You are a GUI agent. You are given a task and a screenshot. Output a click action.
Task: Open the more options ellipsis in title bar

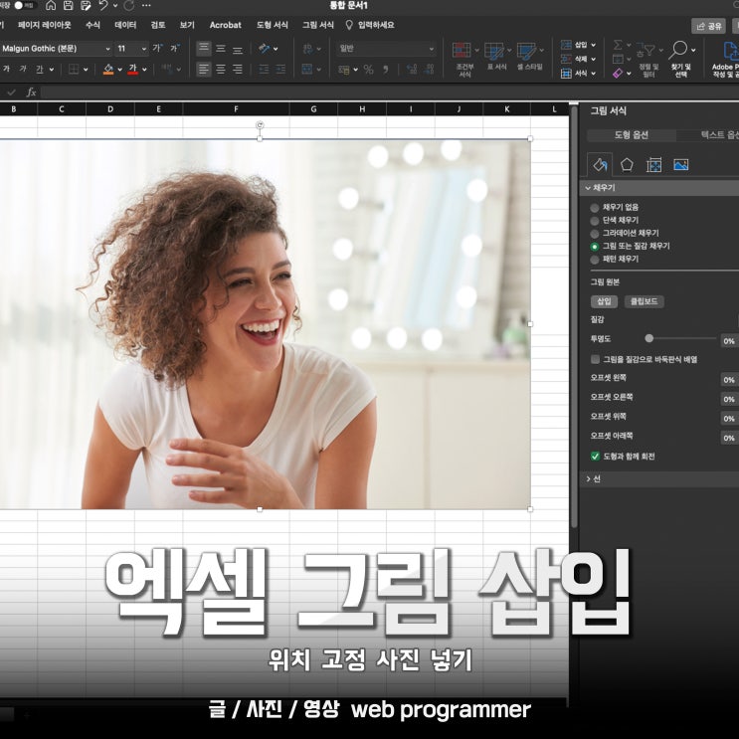pos(146,6)
